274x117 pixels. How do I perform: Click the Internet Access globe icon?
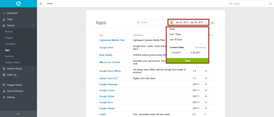click(x=4, y=69)
